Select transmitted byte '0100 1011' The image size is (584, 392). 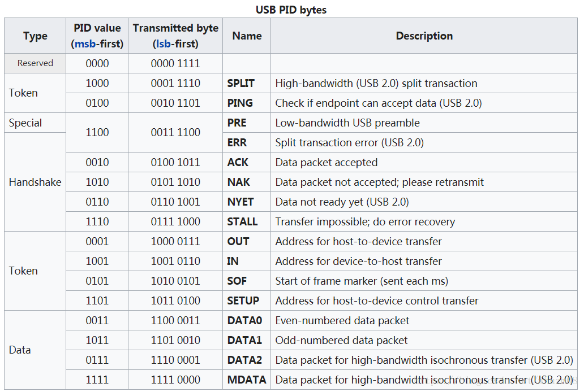[175, 162]
